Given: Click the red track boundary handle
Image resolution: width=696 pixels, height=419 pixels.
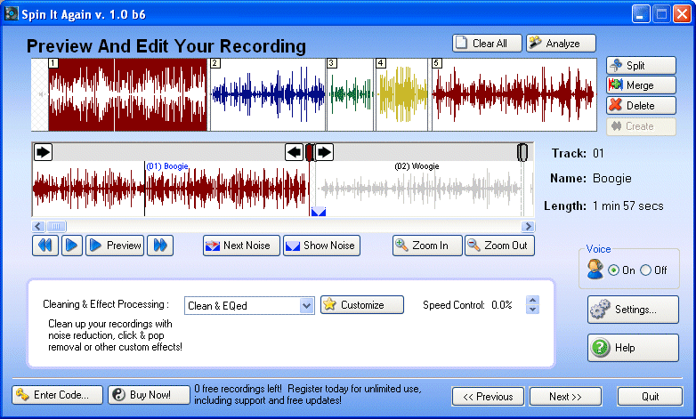Looking at the screenshot, I should (x=310, y=152).
